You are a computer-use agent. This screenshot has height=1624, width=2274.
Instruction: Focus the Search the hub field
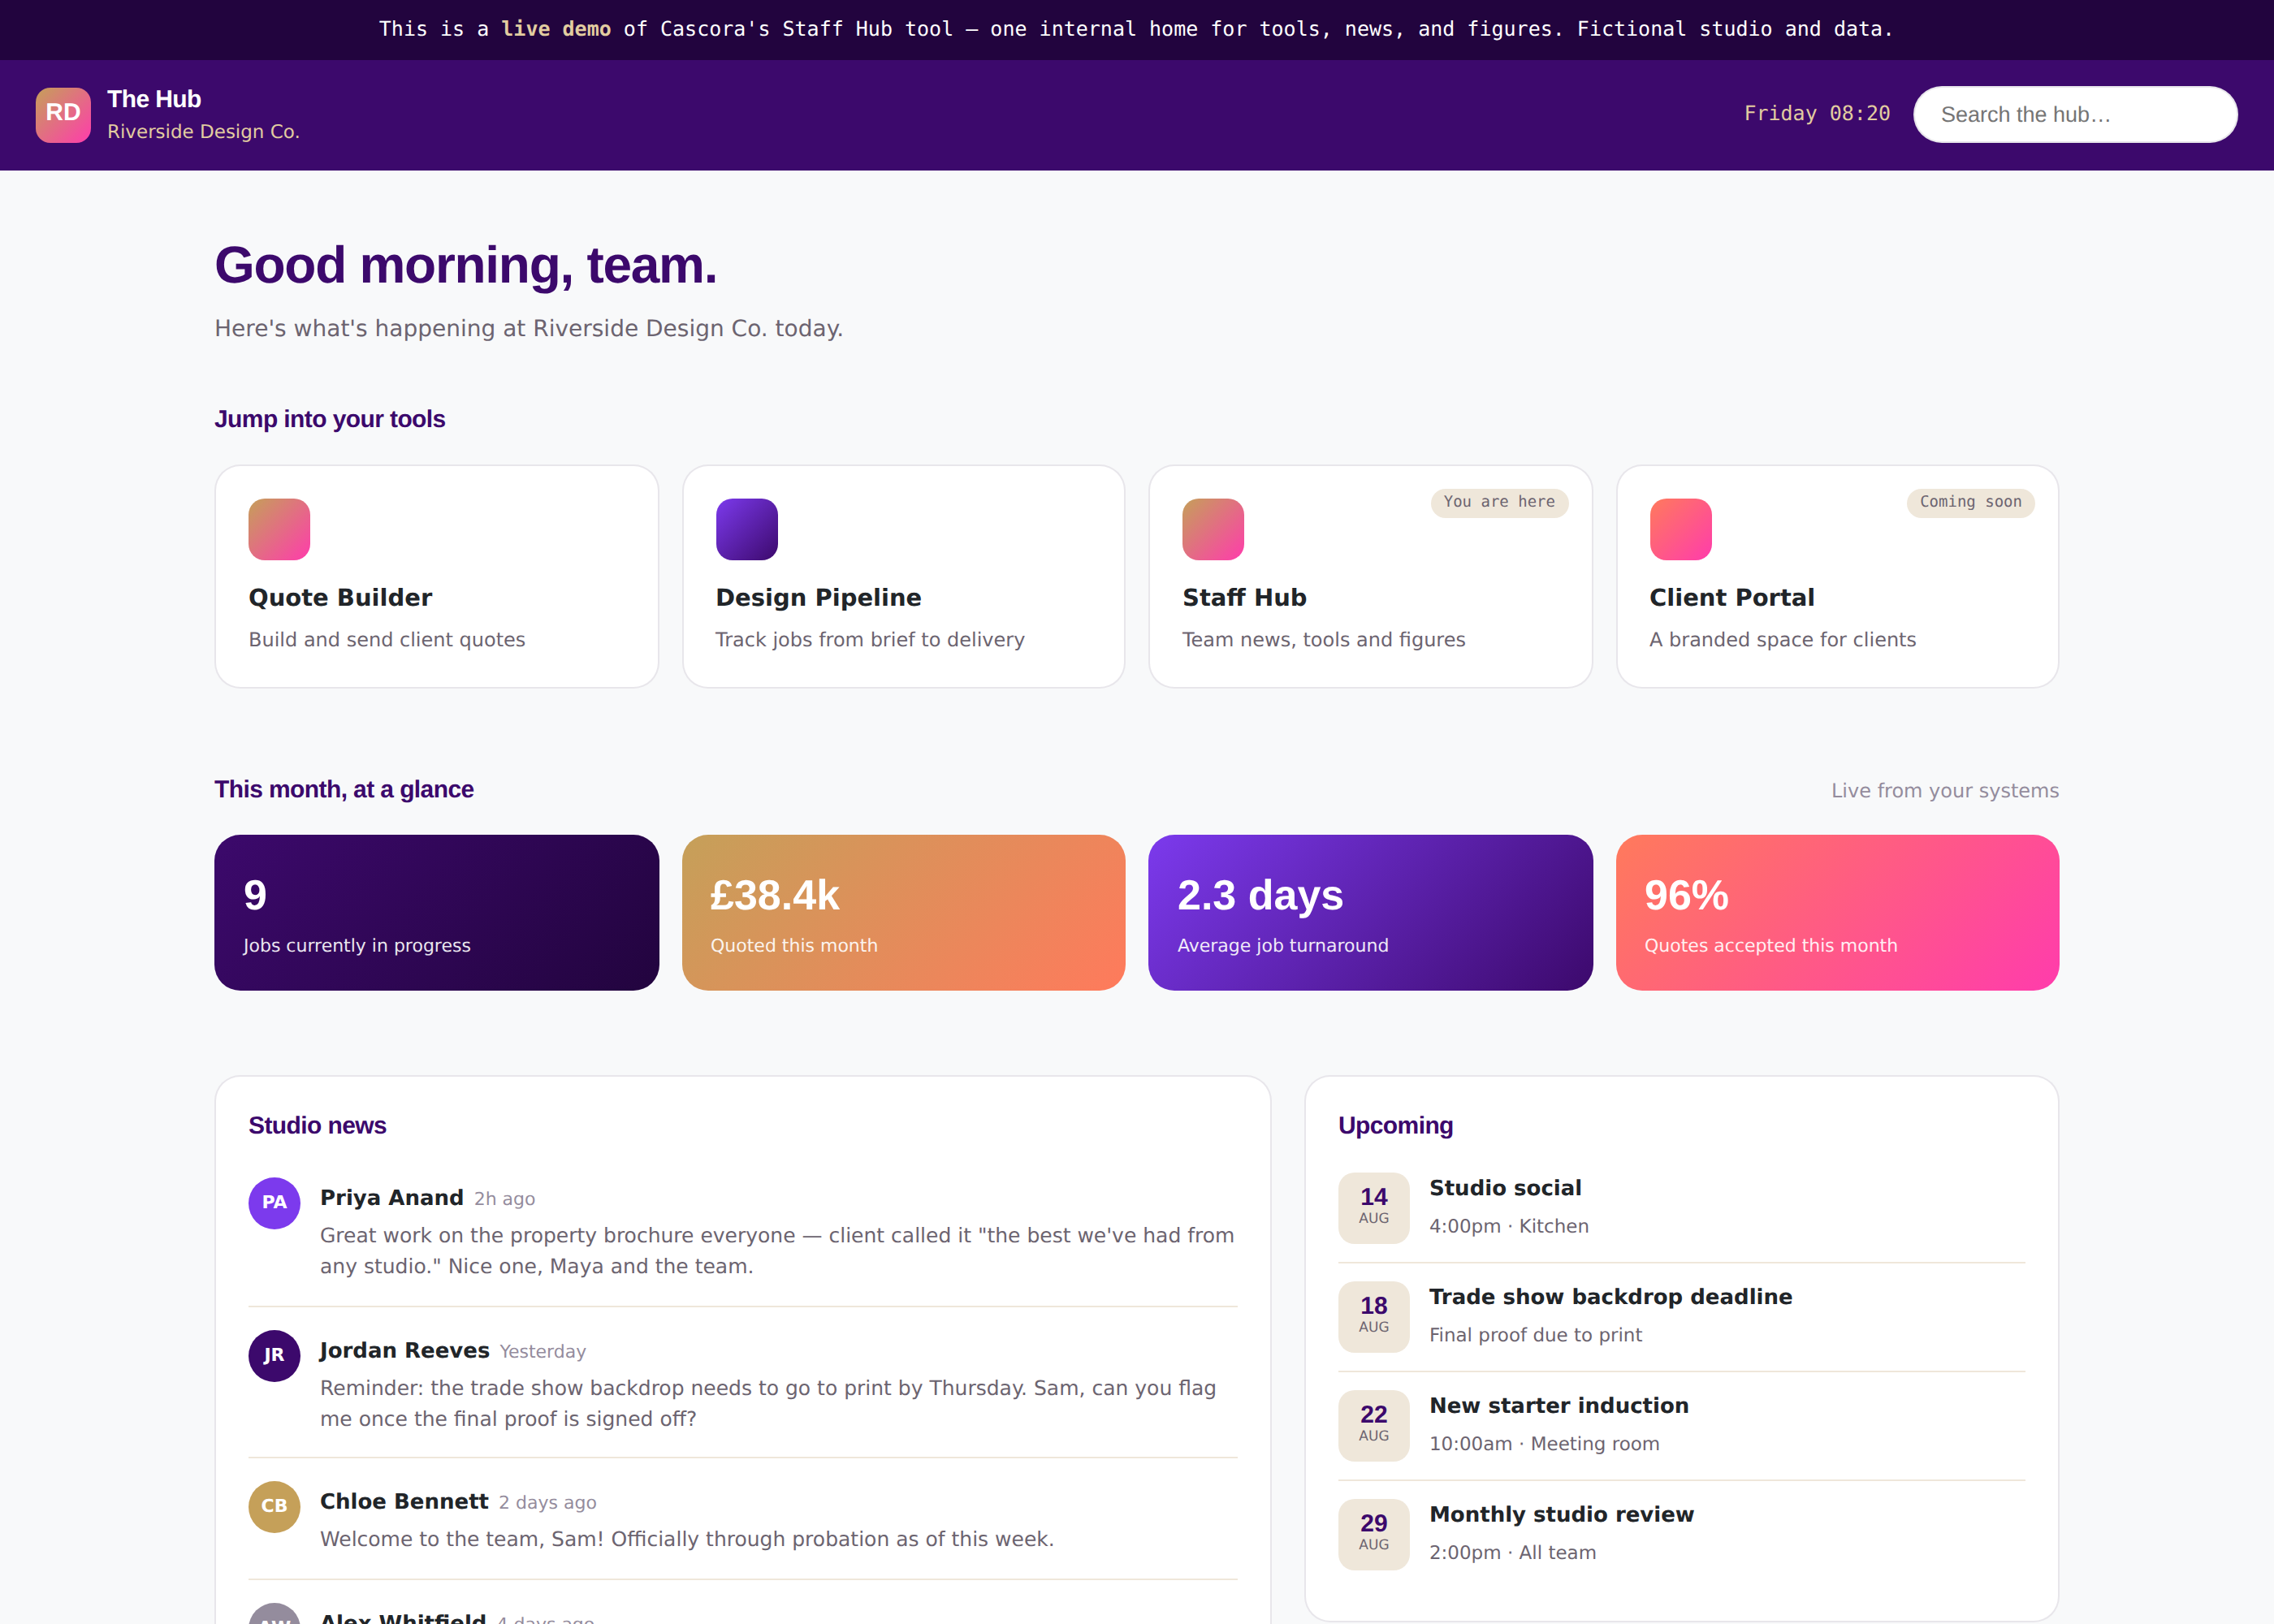2074,114
